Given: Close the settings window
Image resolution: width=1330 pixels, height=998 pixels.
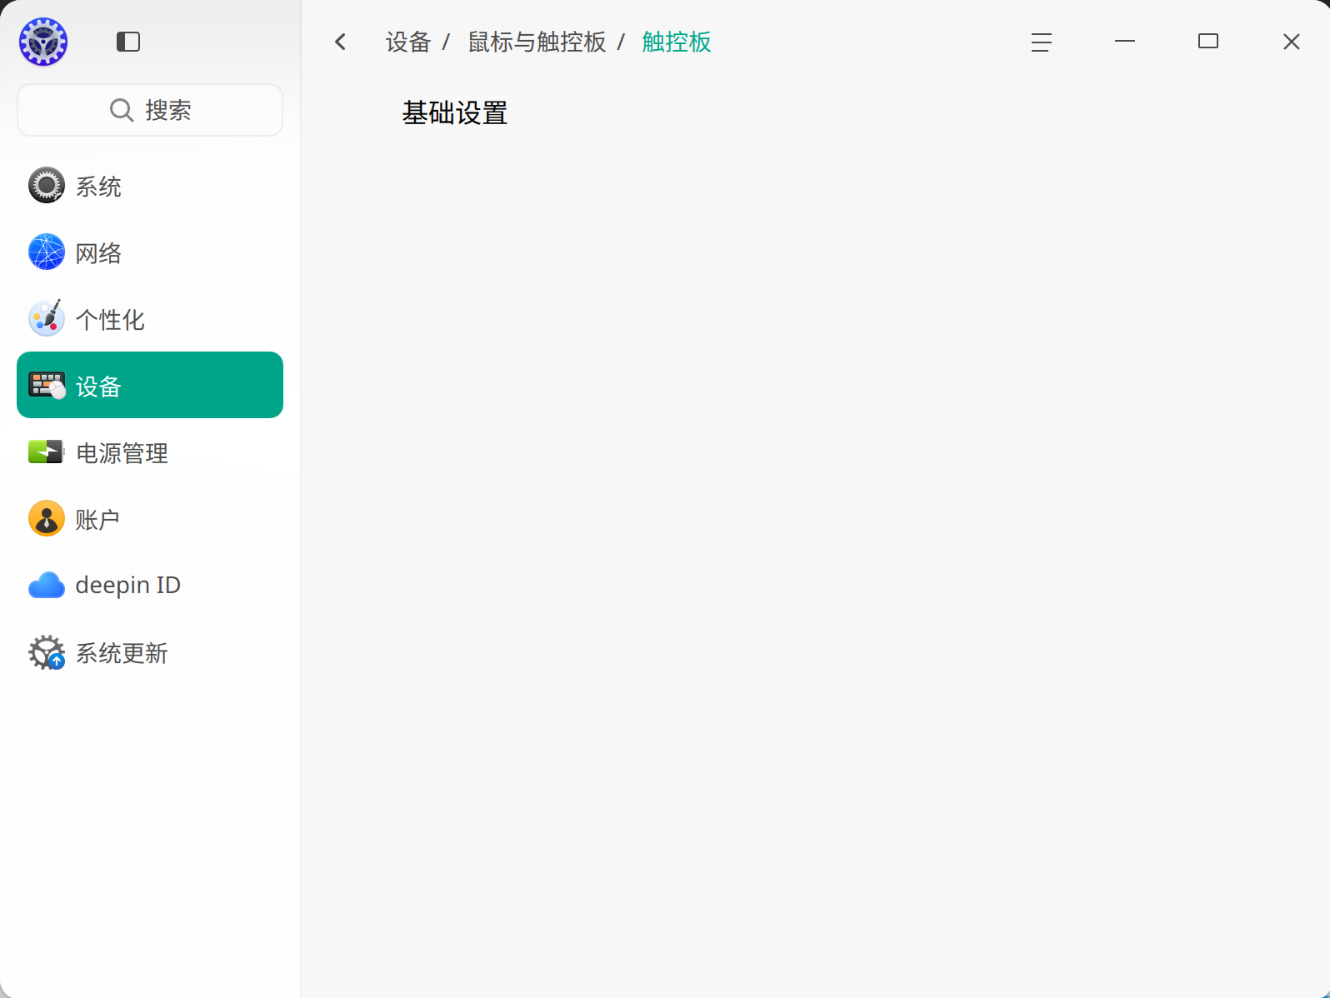Looking at the screenshot, I should click(x=1292, y=42).
